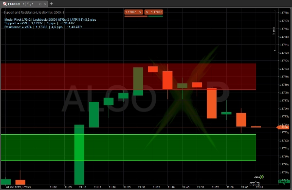Viewport: 292px width, 190px height.
Task: Select the Support and Resistance Lite indicator title
Action: pos(34,13)
